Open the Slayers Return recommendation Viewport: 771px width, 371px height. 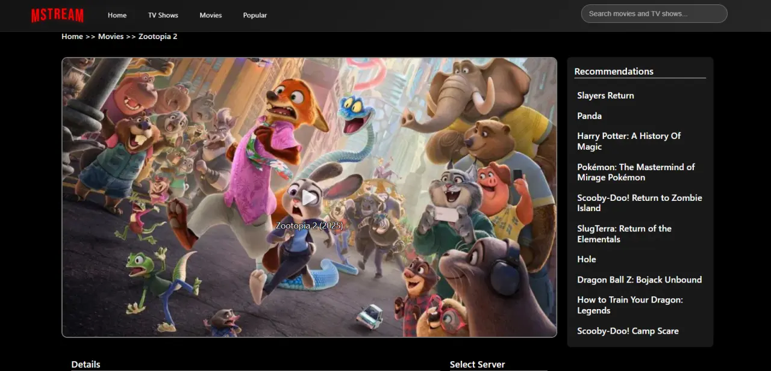[605, 96]
